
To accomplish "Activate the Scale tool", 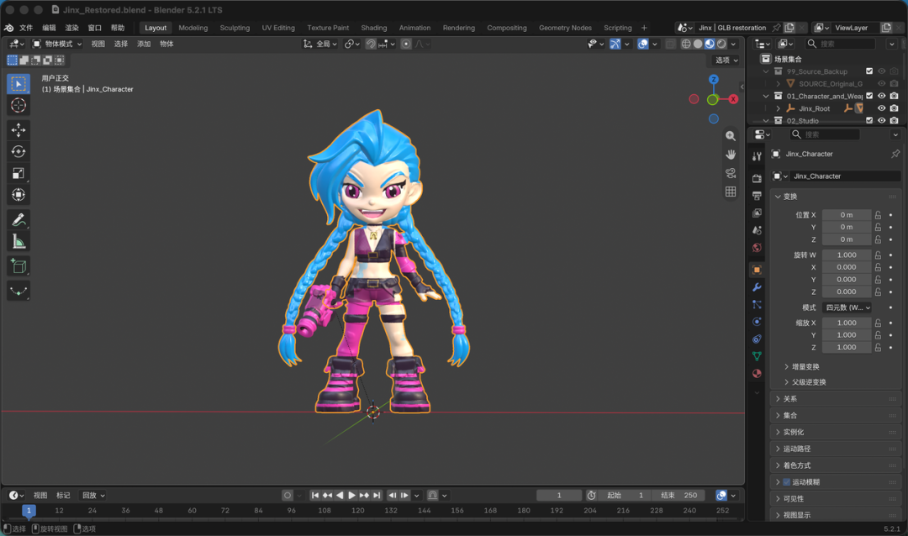I will pyautogui.click(x=18, y=173).
